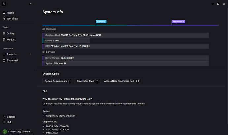Open Access User Benchmark Data

pos(121,81)
